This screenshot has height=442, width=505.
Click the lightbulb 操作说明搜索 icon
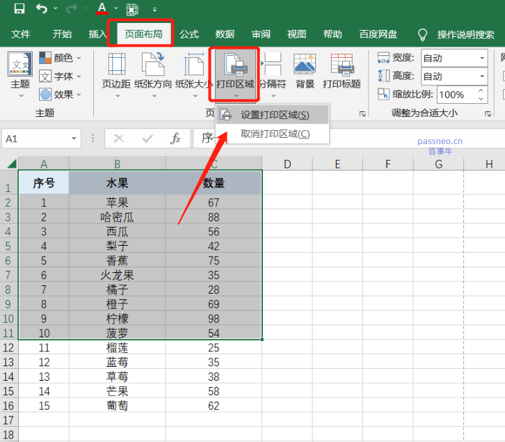tap(422, 35)
